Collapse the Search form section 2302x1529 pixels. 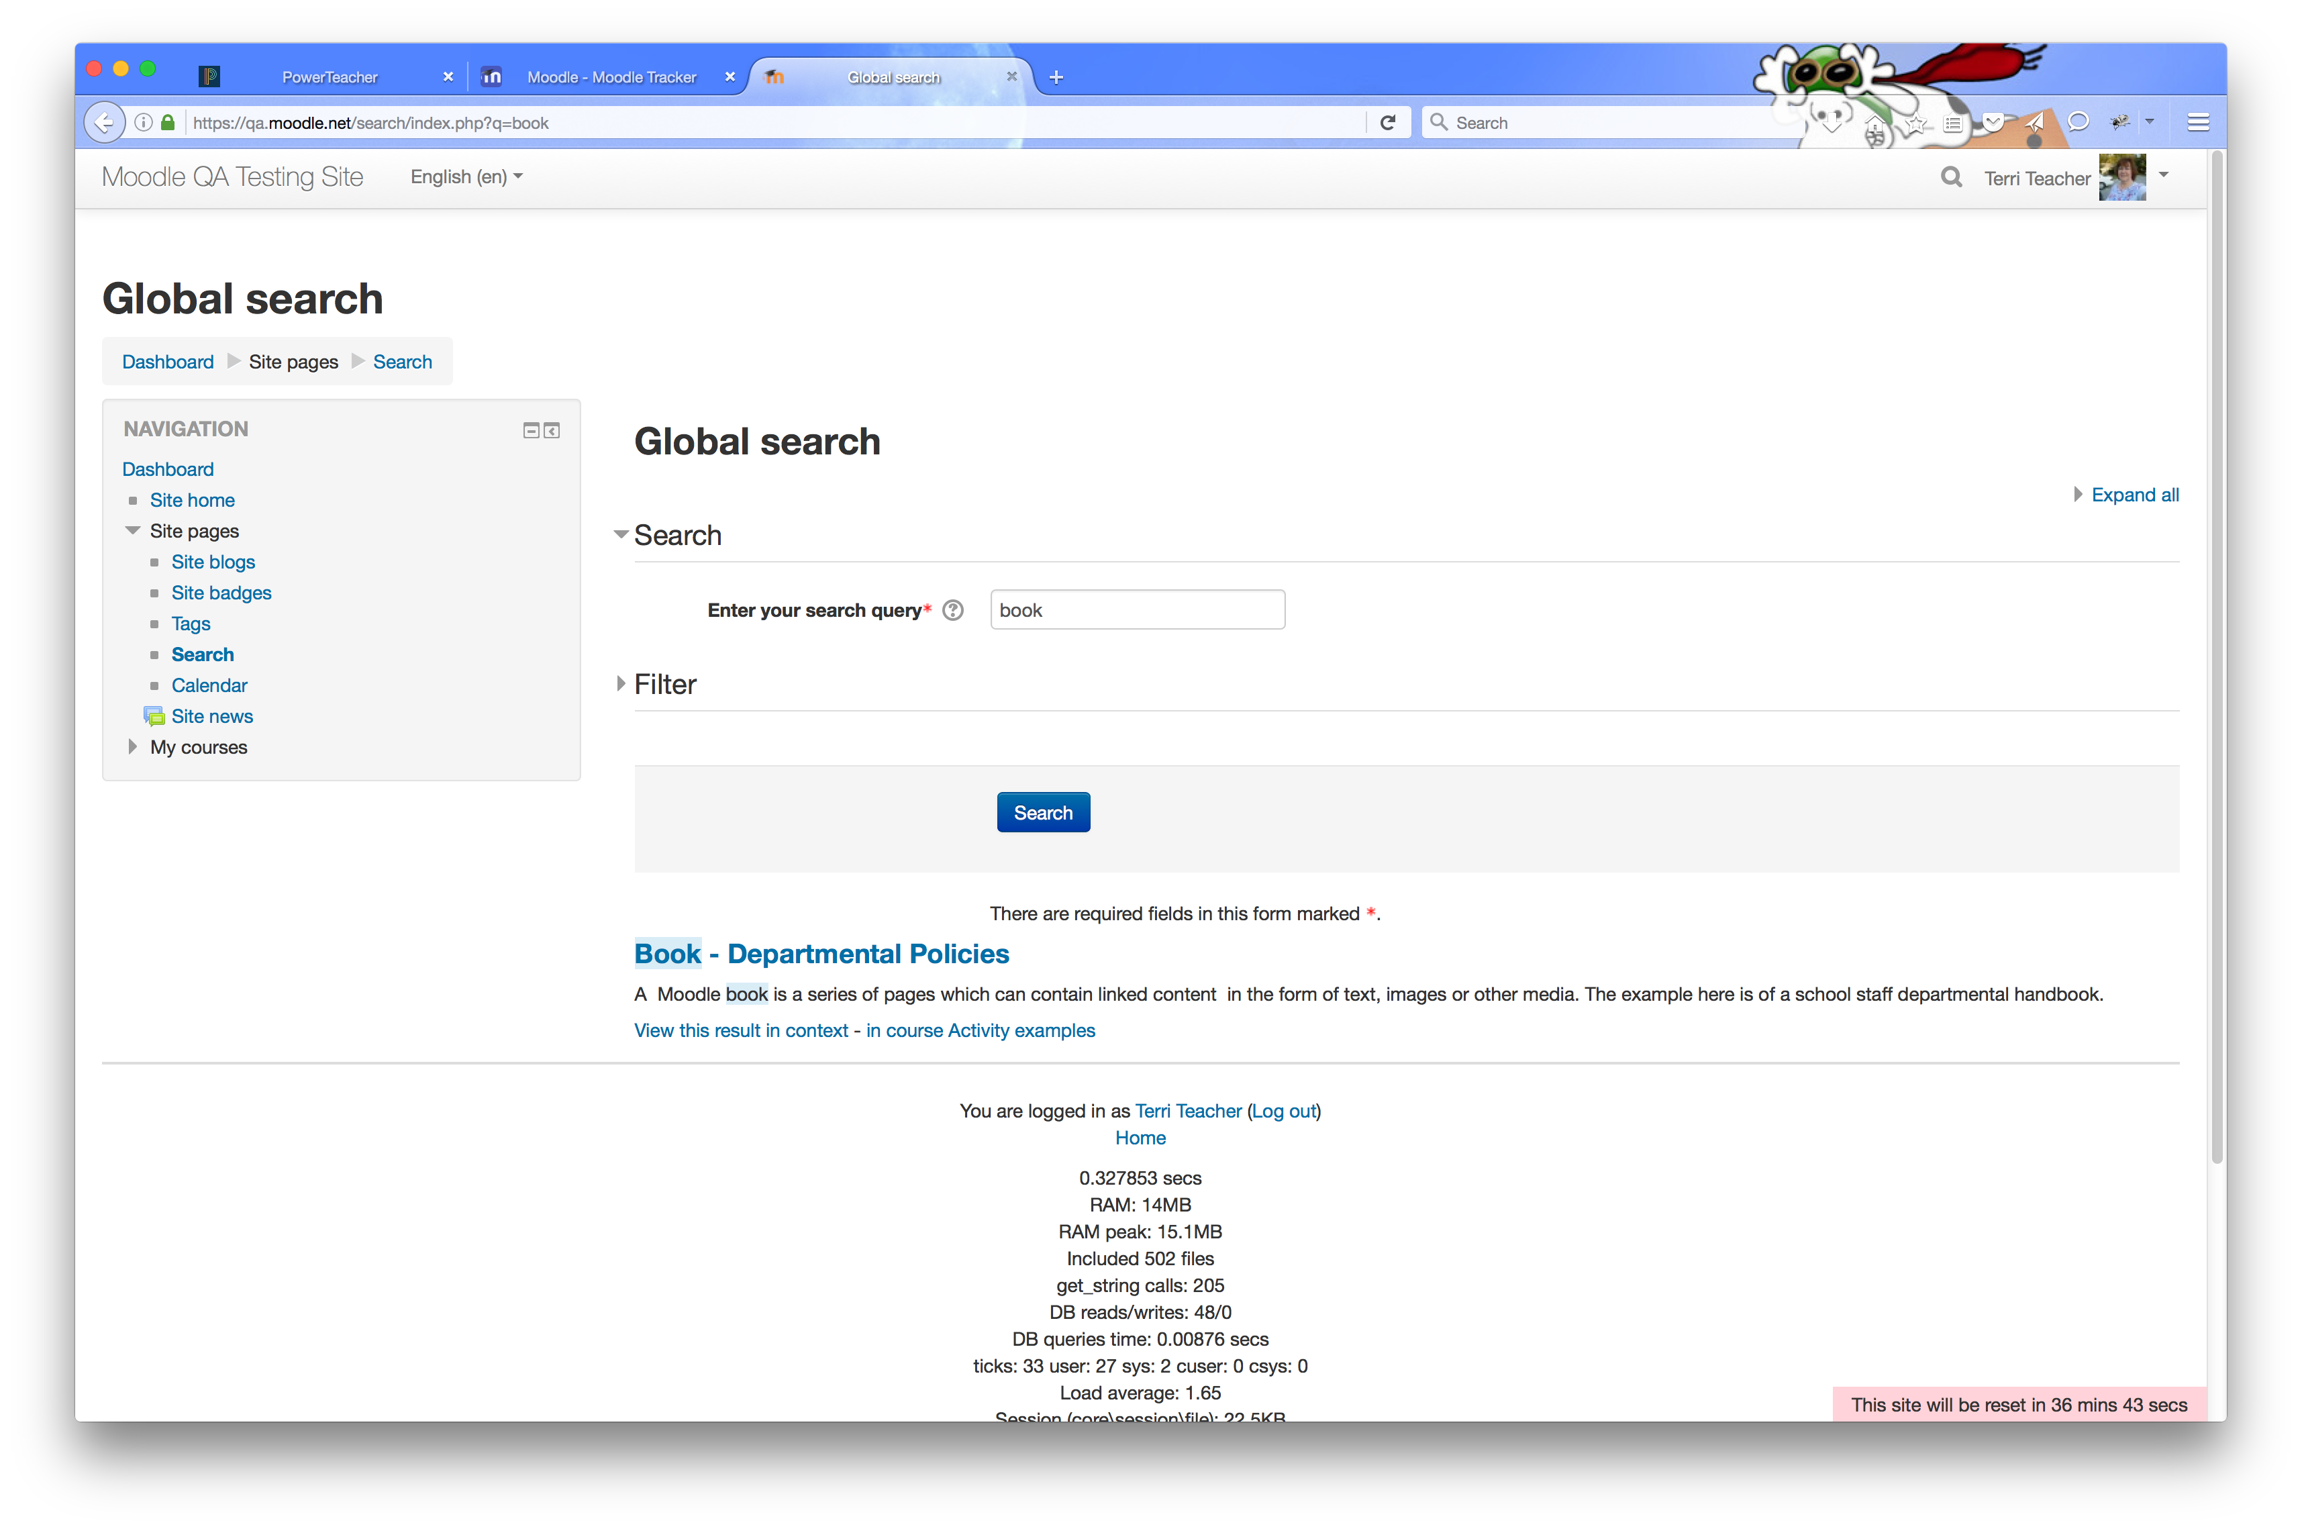621,534
